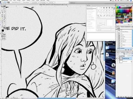Toggle Color Dynamics checkbox in Brushes panel
Screen dimensions: 133x99
tap(88, 18)
